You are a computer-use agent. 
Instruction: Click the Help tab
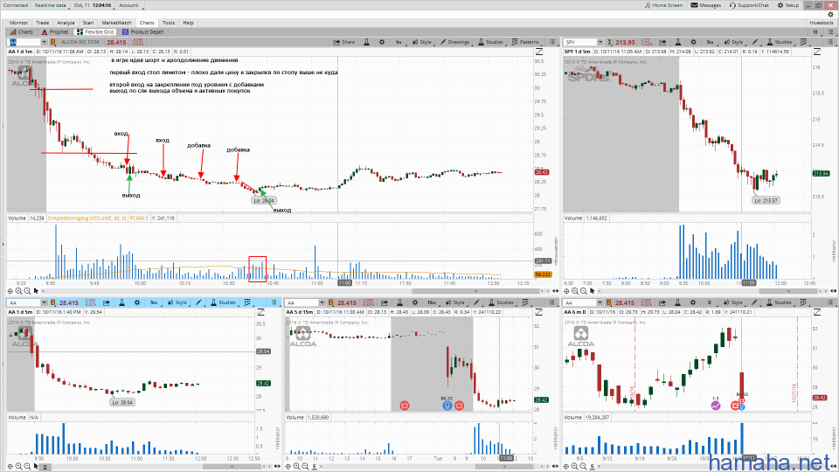188,23
